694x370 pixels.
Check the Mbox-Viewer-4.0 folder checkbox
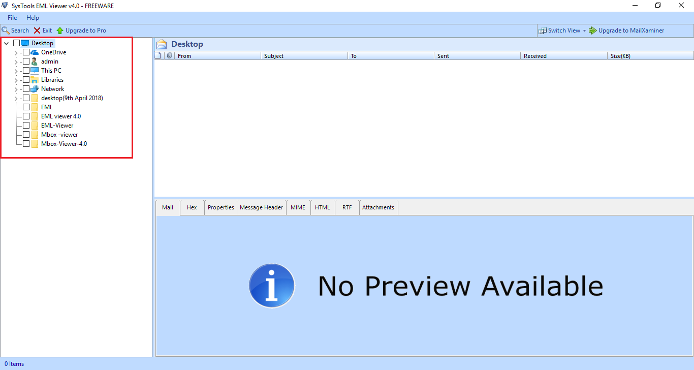26,144
